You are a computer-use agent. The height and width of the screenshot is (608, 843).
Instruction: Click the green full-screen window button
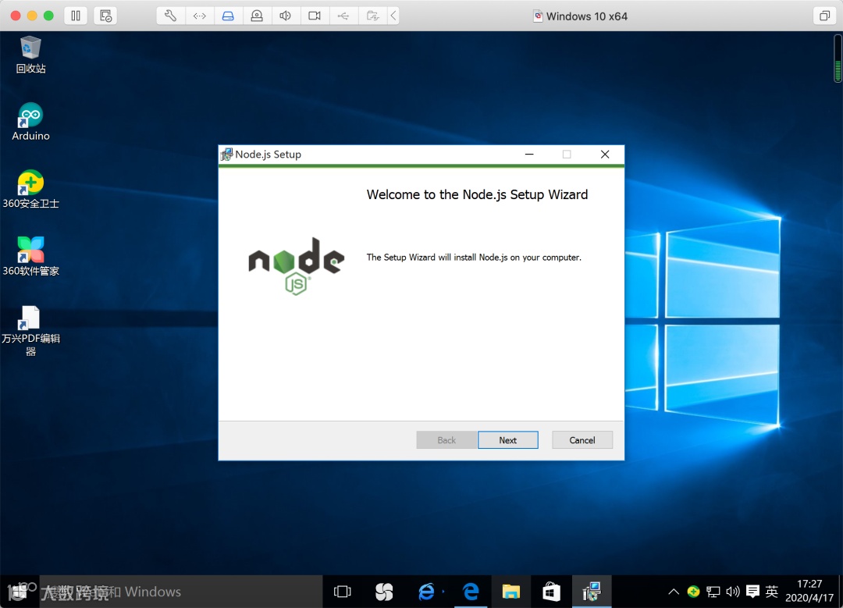(x=48, y=16)
